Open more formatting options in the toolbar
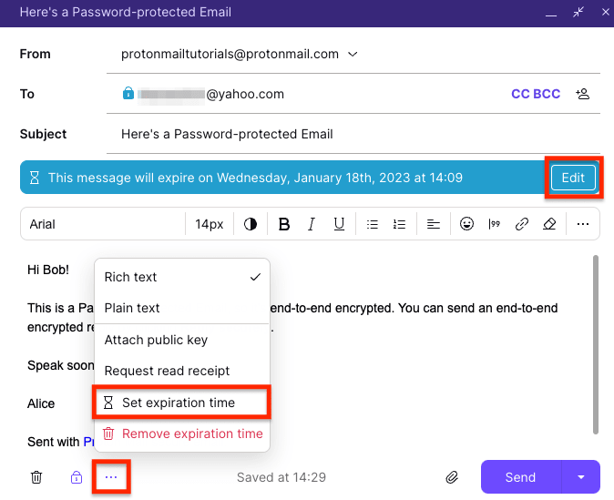The image size is (614, 500). pos(583,224)
